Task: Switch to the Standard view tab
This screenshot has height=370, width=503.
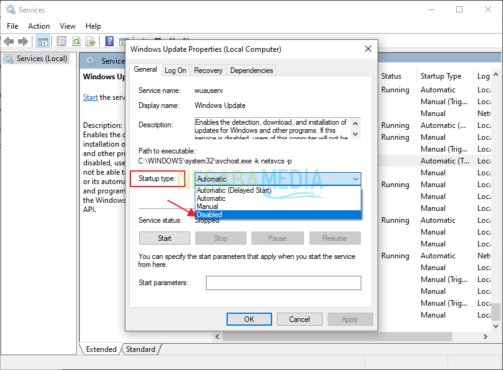Action: [140, 349]
